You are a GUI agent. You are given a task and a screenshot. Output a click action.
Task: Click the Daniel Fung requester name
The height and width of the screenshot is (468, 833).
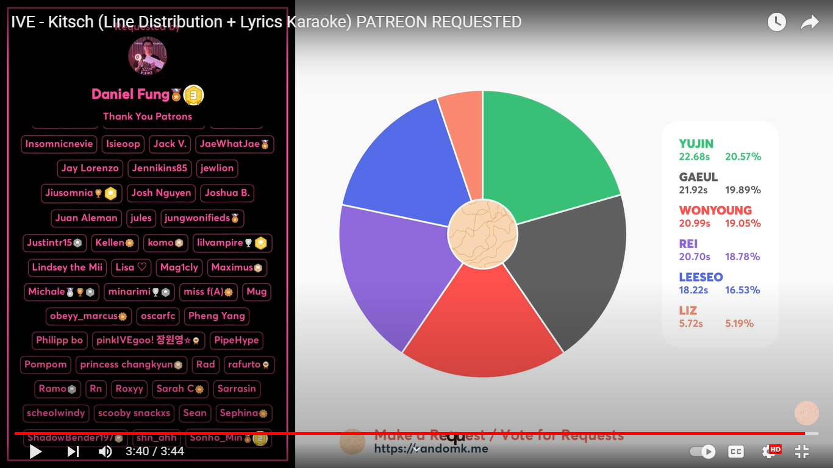(130, 94)
